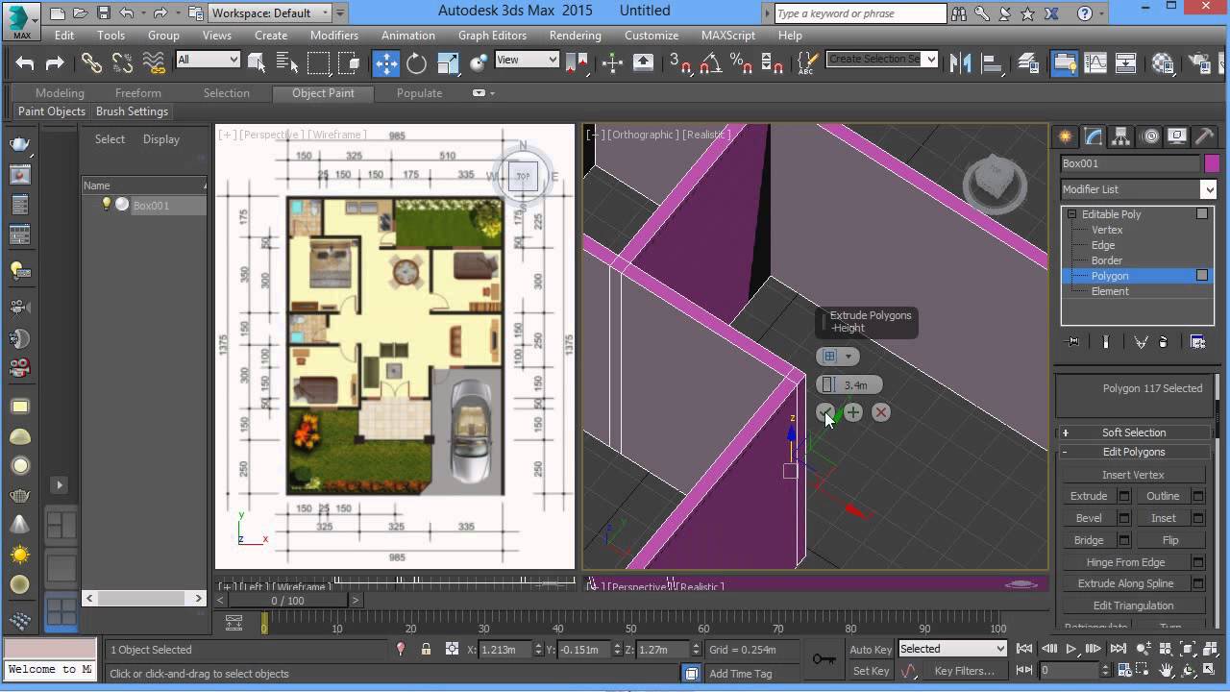Open Select by Name list tool
Viewport: 1230px width, 692px height.
click(287, 63)
